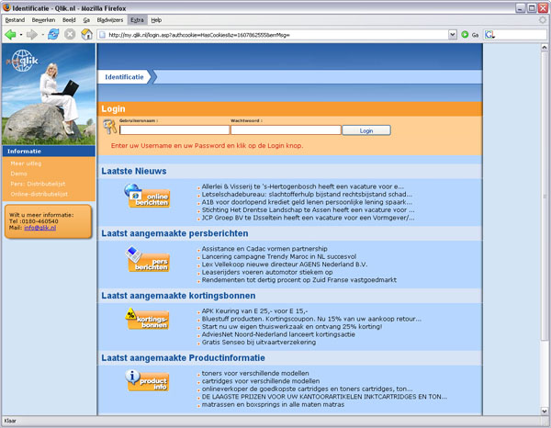Image resolution: width=551 pixels, height=428 pixels.
Task: Open the Meer uitleg sidebar link
Action: tap(25, 163)
